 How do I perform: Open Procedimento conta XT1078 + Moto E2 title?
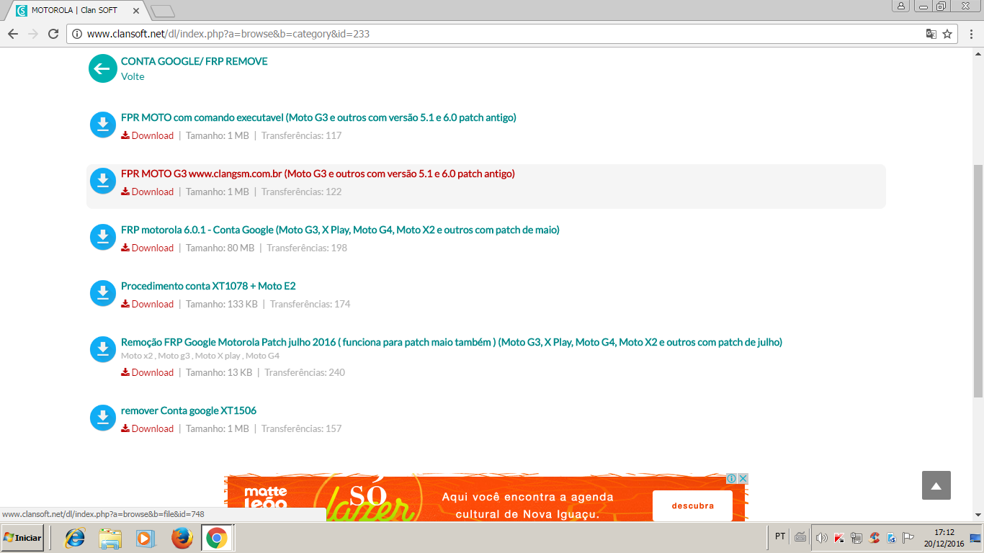coord(208,286)
